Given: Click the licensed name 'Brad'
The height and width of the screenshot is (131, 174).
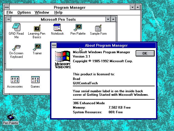Looking at the screenshot, I should coord(76,79).
